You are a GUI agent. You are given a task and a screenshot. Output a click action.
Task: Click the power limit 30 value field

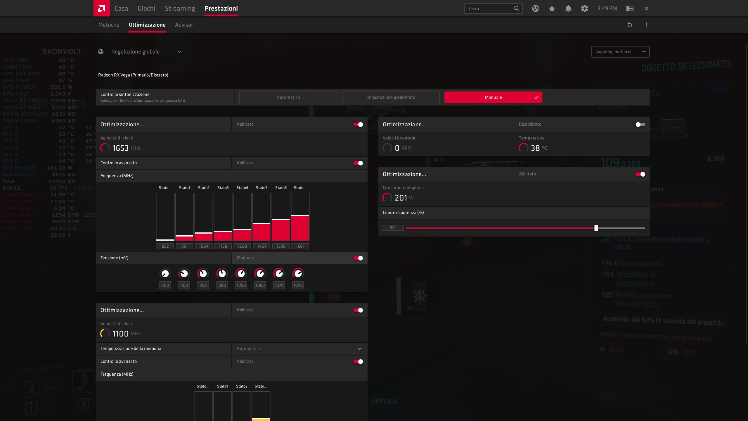392,228
